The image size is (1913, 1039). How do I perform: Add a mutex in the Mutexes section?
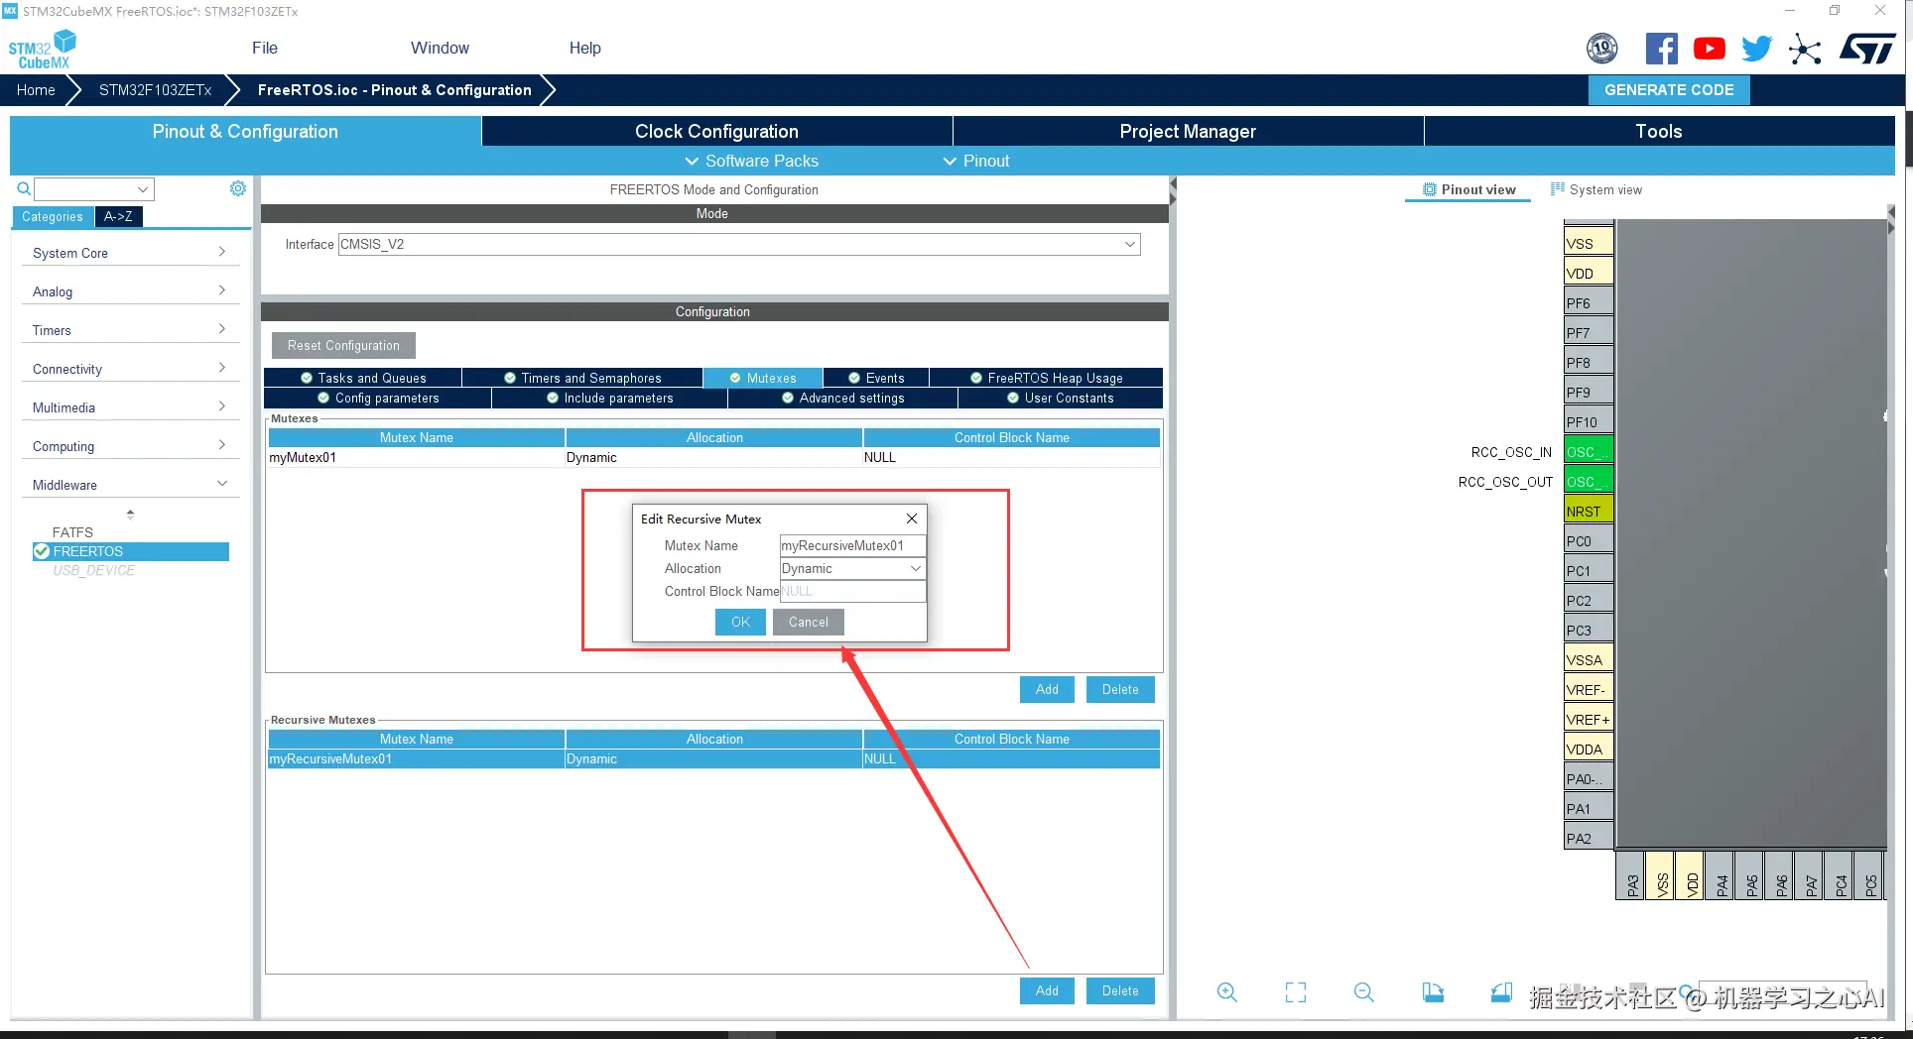point(1047,689)
